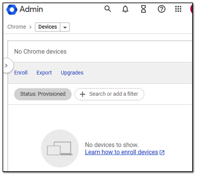Click the Status: Provisioned filter chip
Screen dimensions: 197x177
[43, 94]
